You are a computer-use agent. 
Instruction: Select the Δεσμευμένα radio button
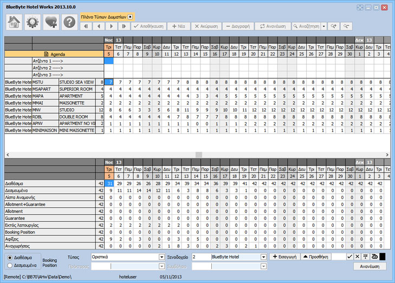point(10,265)
